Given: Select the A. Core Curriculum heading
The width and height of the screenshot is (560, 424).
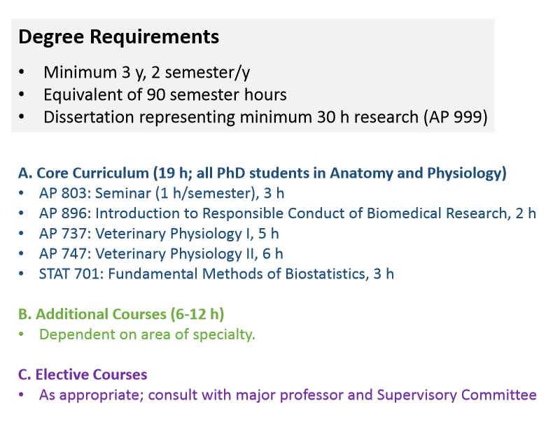Looking at the screenshot, I should pos(262,173).
